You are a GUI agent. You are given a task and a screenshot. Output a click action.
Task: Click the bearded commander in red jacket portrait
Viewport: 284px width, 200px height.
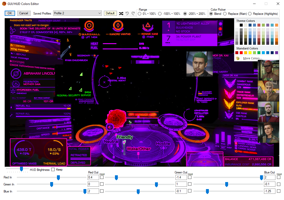tap(268, 112)
